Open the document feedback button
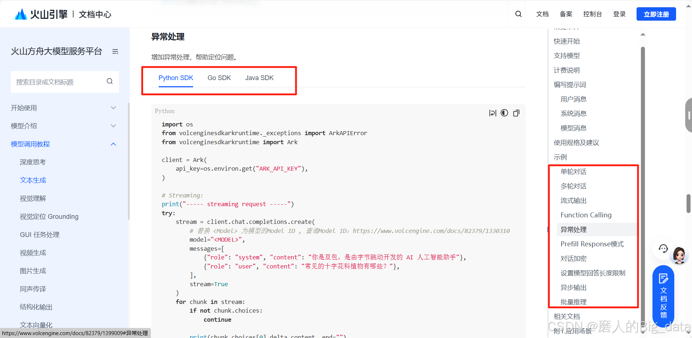Viewport: 692px width, 338px height. (663, 296)
